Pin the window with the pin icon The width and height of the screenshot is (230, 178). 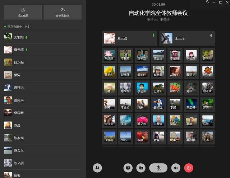click(207, 3)
